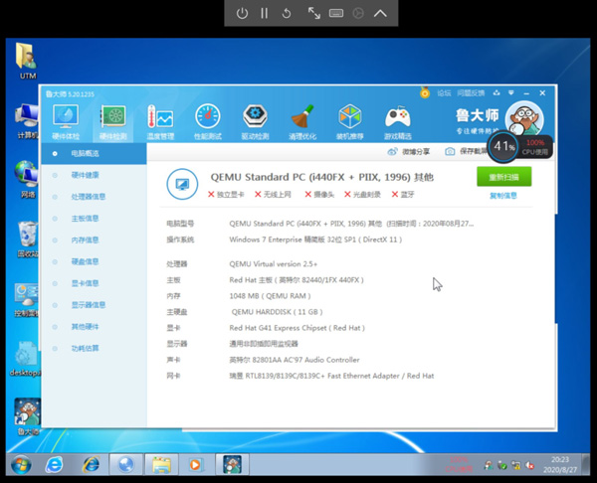Select the 鲁大师 shortcut on desktop

tap(28, 416)
